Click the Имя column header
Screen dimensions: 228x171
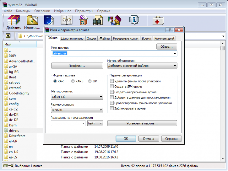tap(20, 44)
